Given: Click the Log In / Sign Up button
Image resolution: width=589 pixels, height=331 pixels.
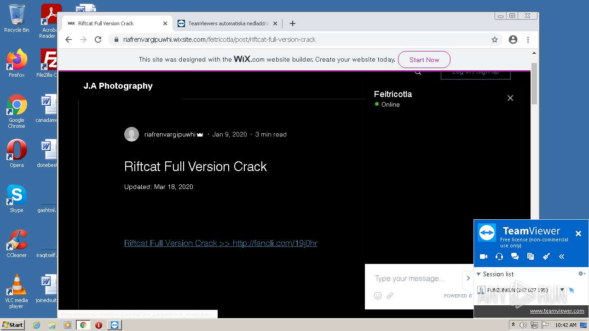Looking at the screenshot, I should [475, 74].
